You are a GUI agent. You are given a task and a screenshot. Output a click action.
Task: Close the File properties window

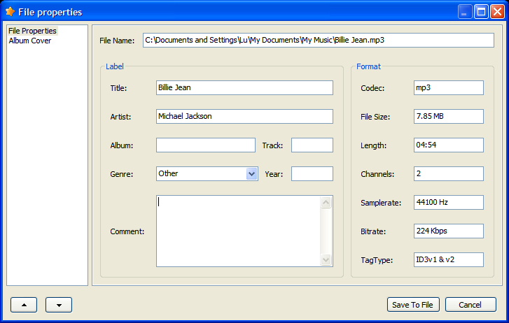coord(497,12)
